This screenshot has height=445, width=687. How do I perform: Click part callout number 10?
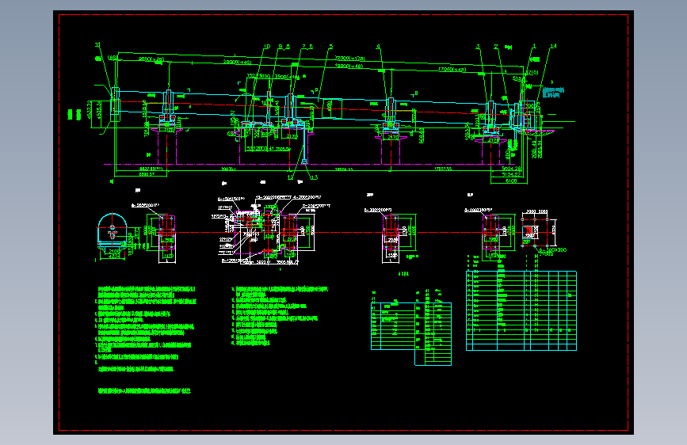point(267,47)
